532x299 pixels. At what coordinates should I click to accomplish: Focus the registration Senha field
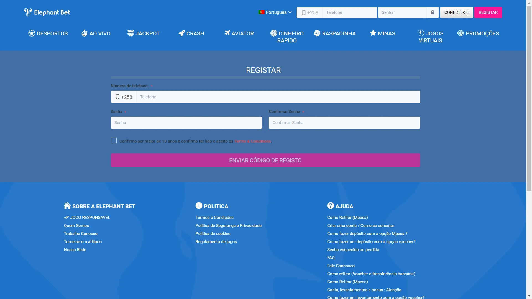tap(186, 123)
